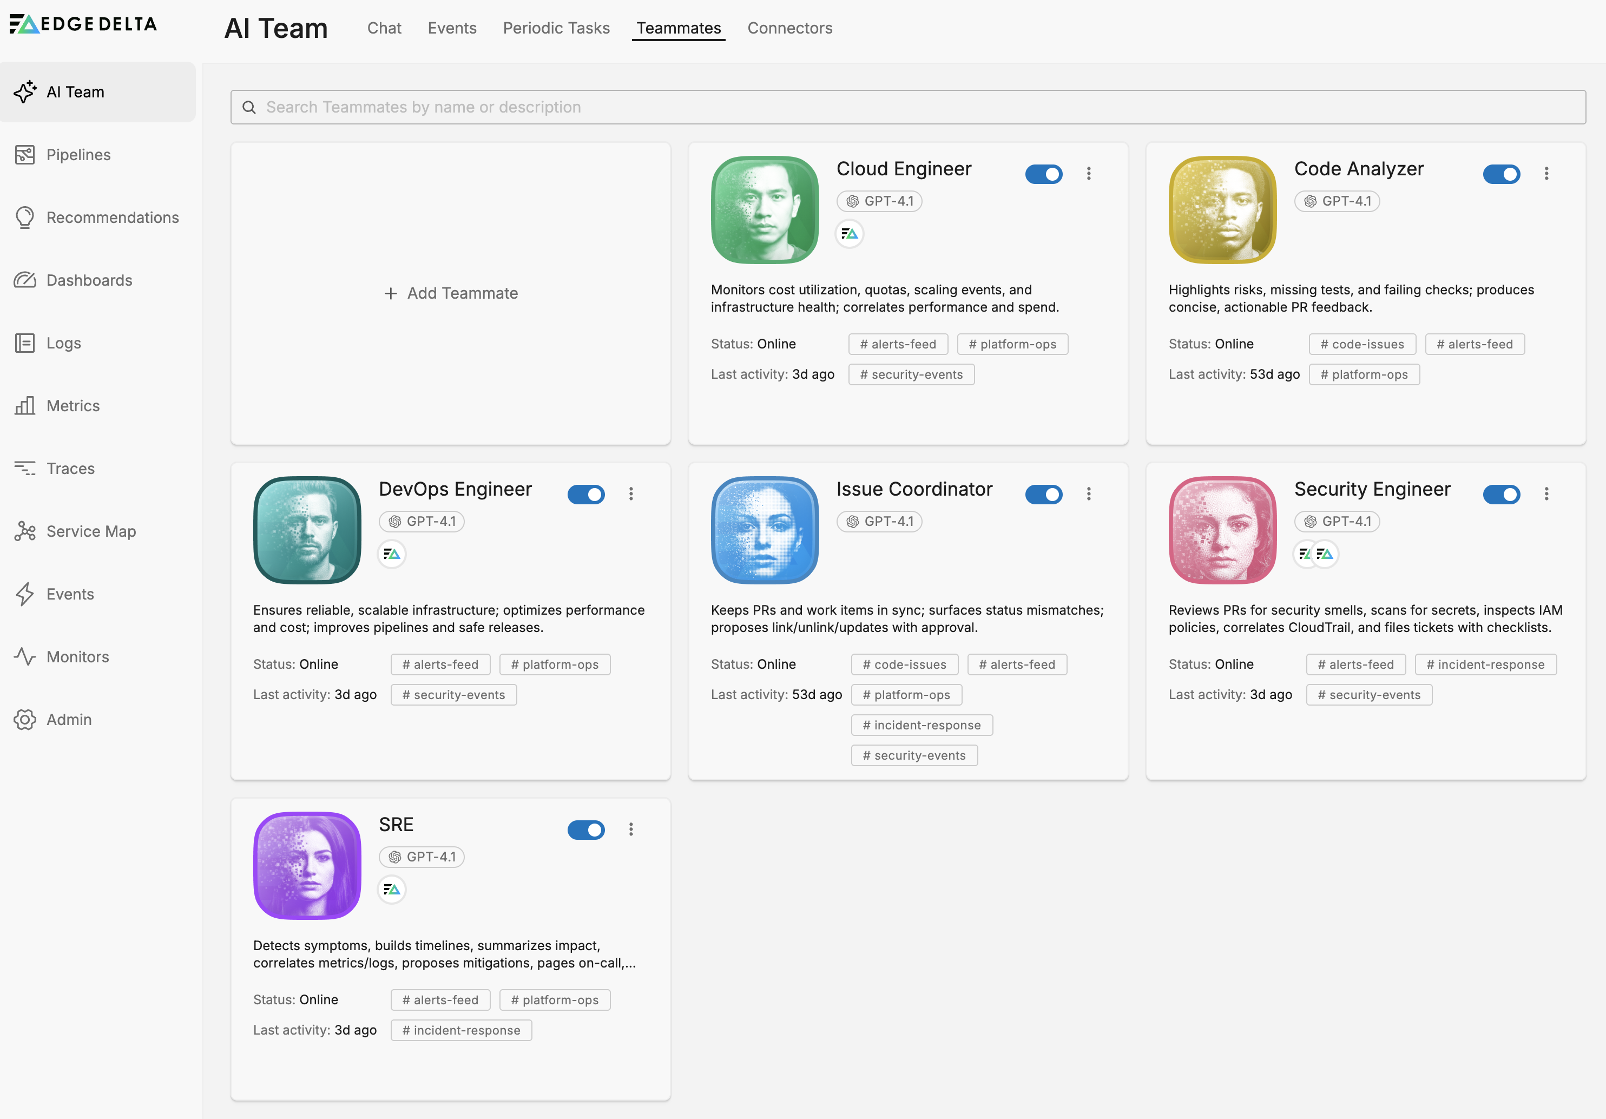Click the GPT-4.1 badge on Code Analyzer

(1337, 201)
